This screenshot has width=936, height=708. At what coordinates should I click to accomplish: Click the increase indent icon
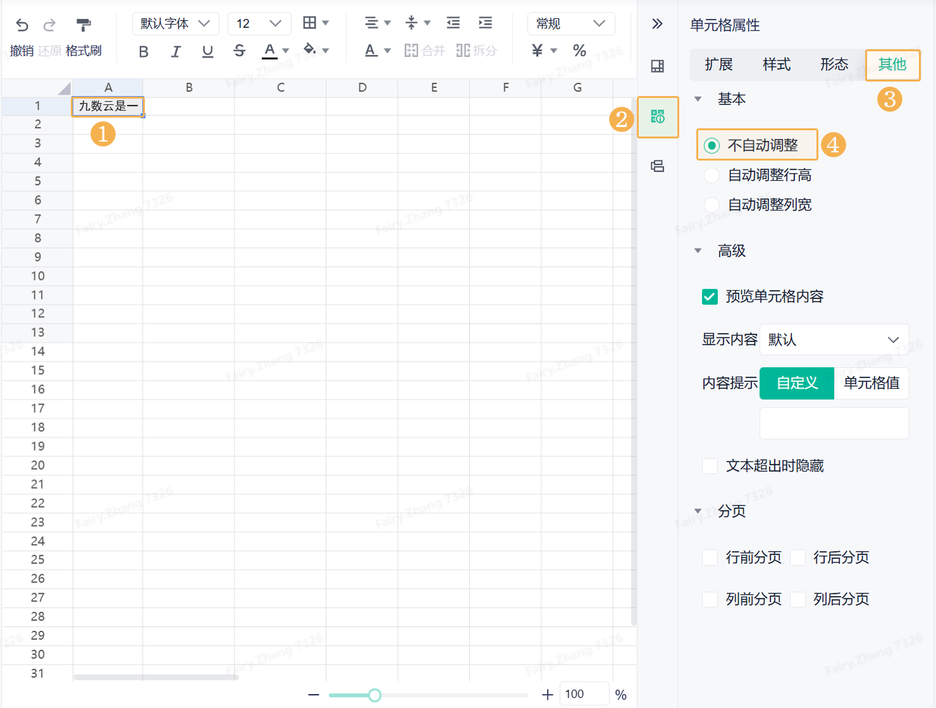(486, 23)
